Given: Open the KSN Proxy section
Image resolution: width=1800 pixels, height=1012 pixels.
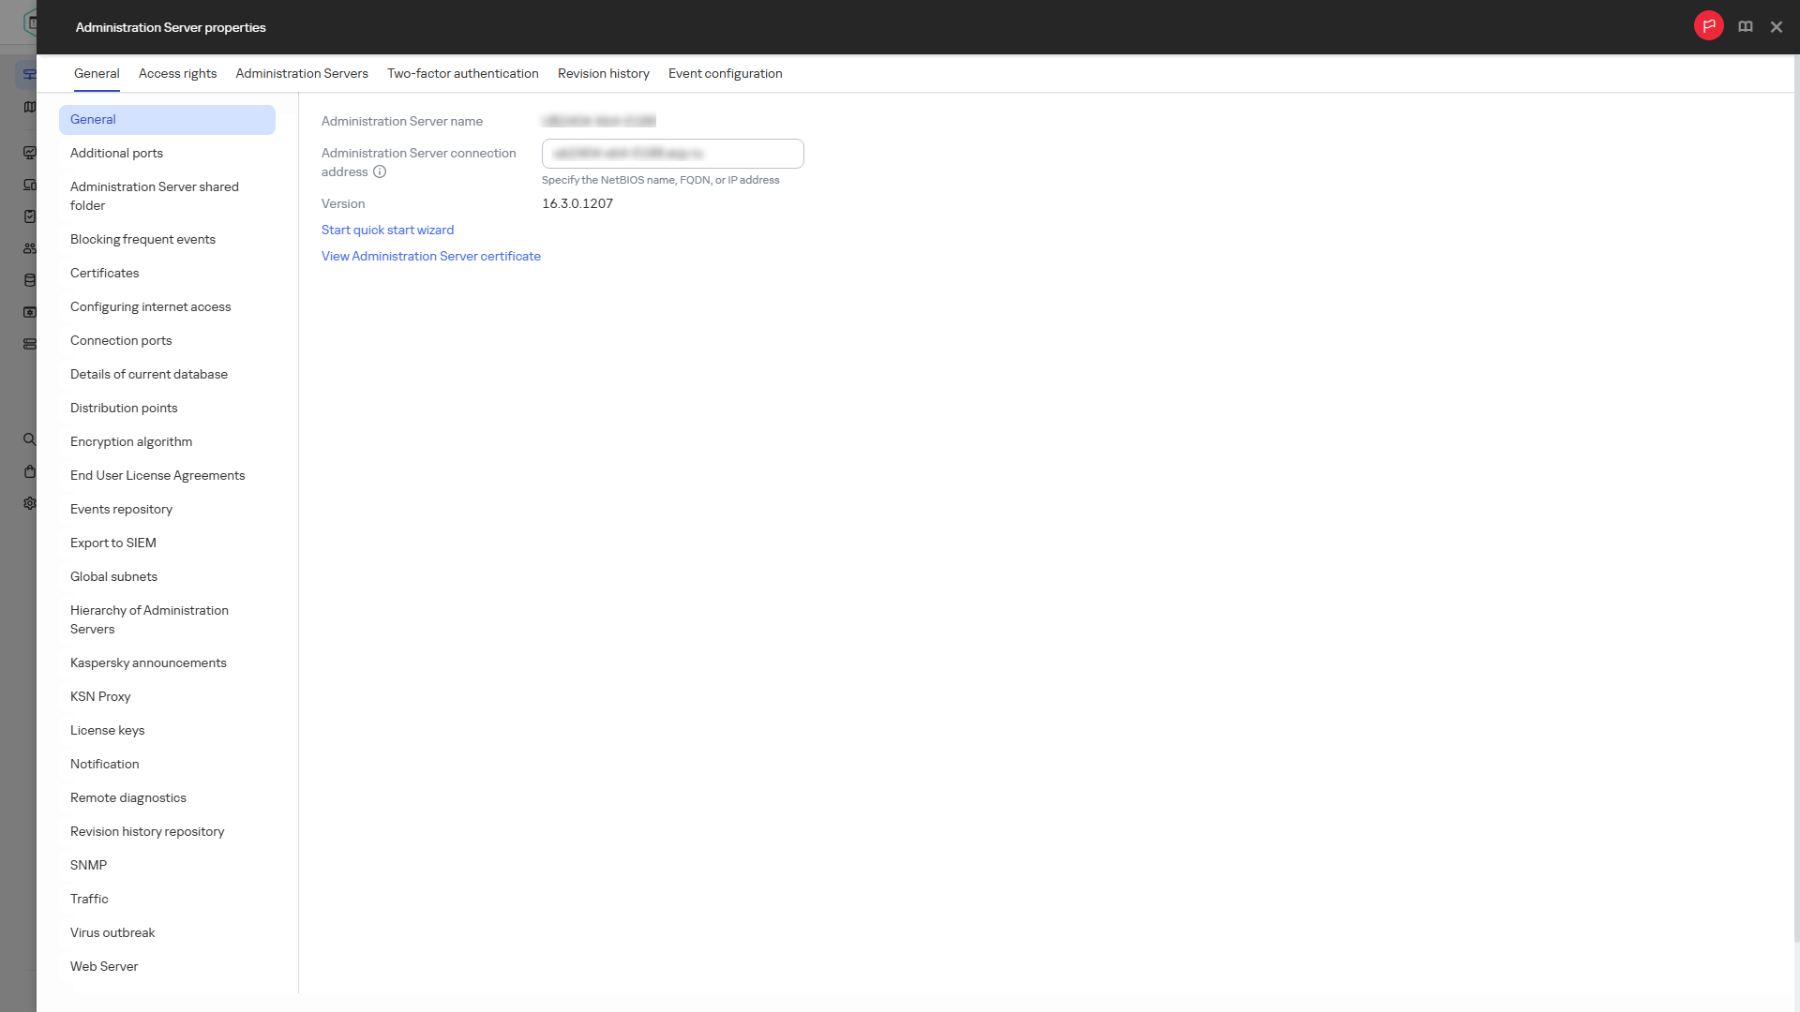Looking at the screenshot, I should click(x=167, y=697).
